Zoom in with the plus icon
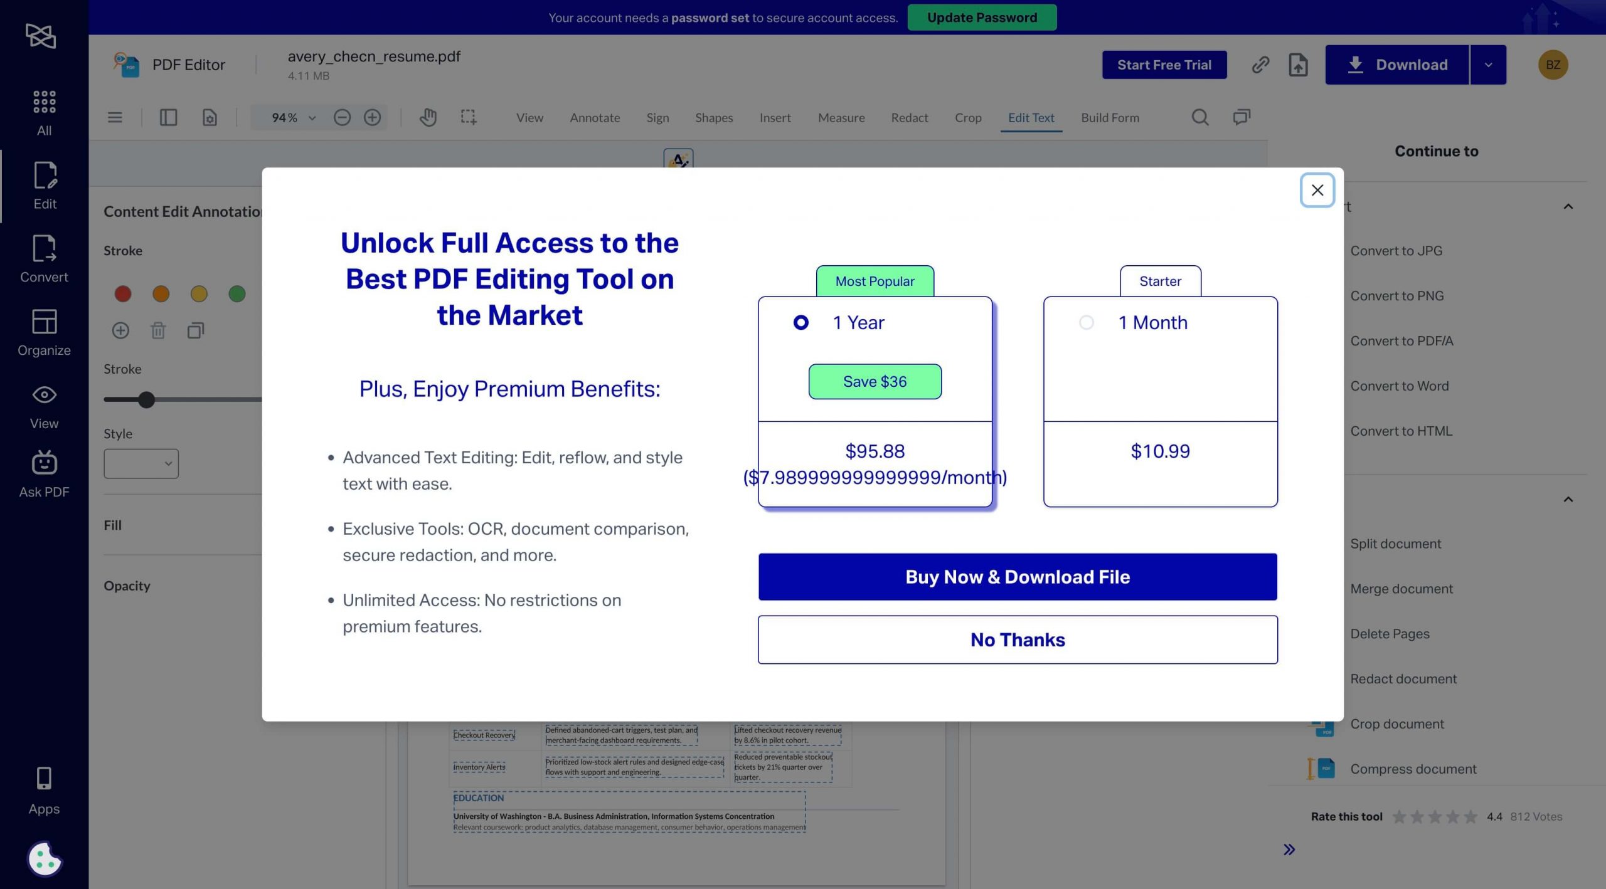 pyautogui.click(x=372, y=117)
